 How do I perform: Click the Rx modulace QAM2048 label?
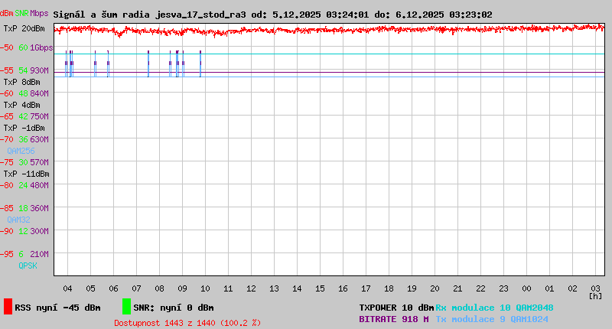pos(494,308)
